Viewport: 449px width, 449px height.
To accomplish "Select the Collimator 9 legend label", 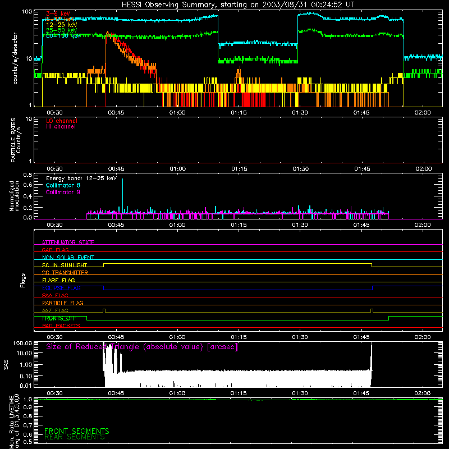I will coord(63,192).
